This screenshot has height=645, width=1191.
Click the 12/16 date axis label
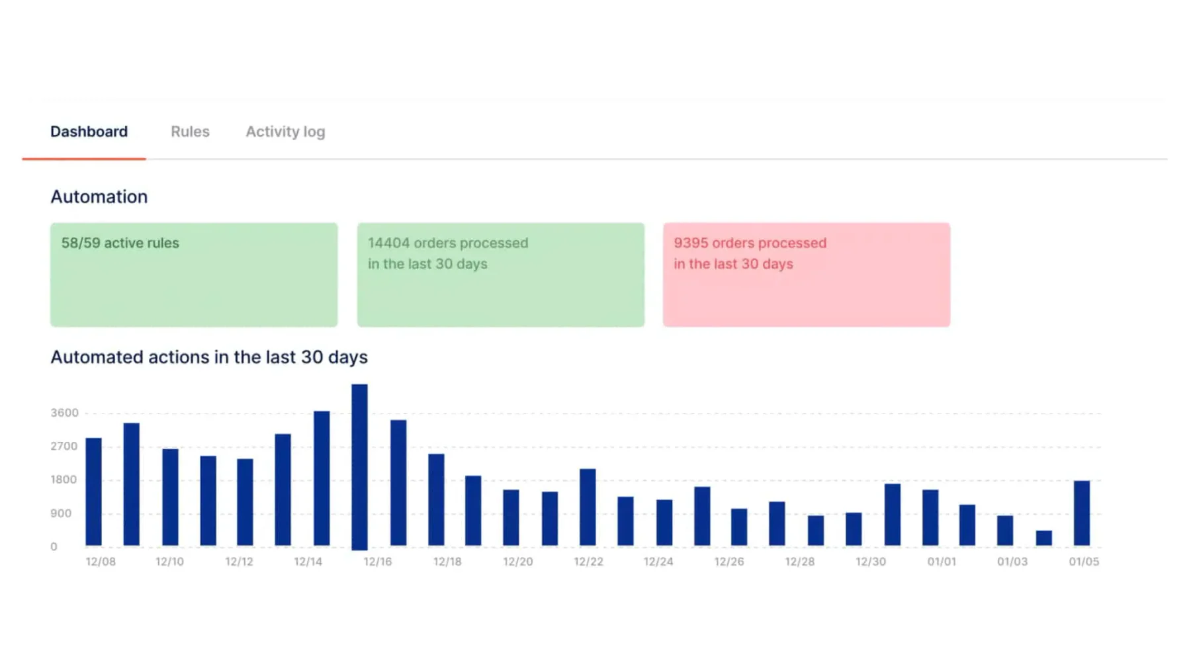tap(378, 562)
